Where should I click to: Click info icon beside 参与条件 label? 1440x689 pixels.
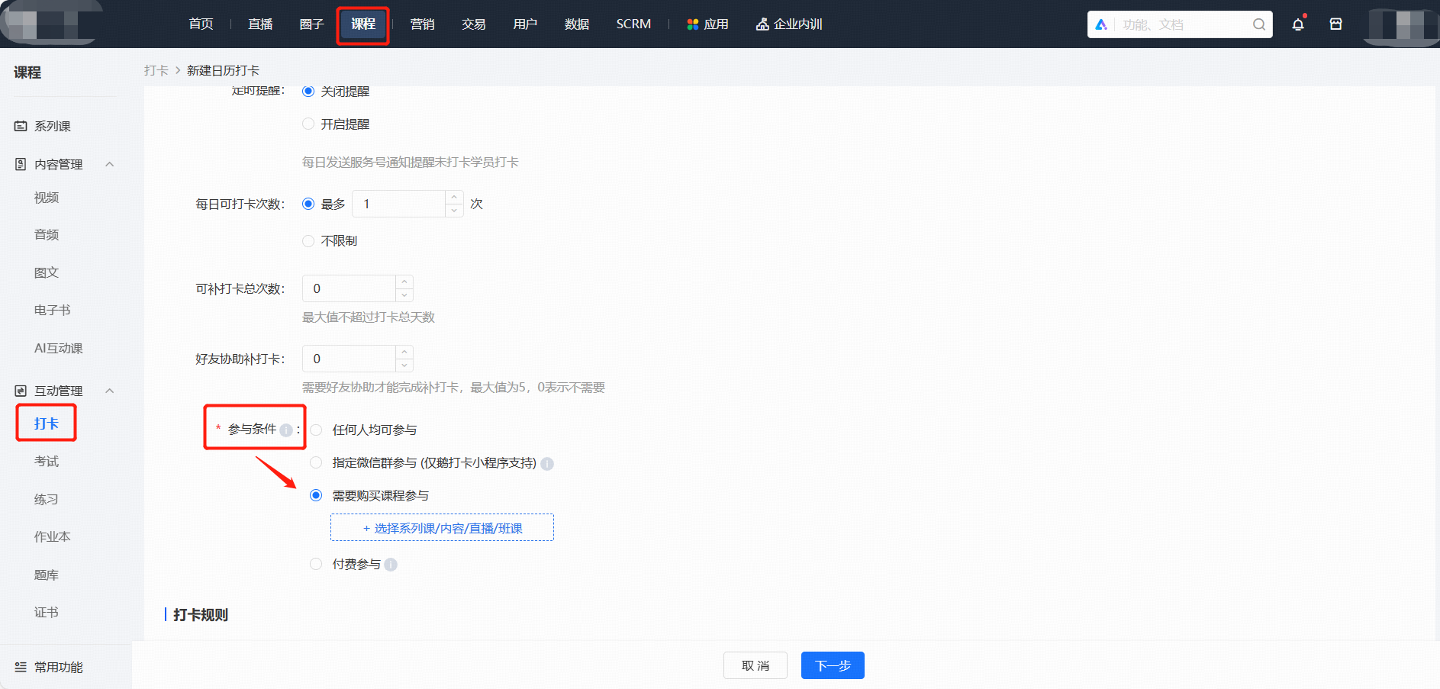pos(286,430)
